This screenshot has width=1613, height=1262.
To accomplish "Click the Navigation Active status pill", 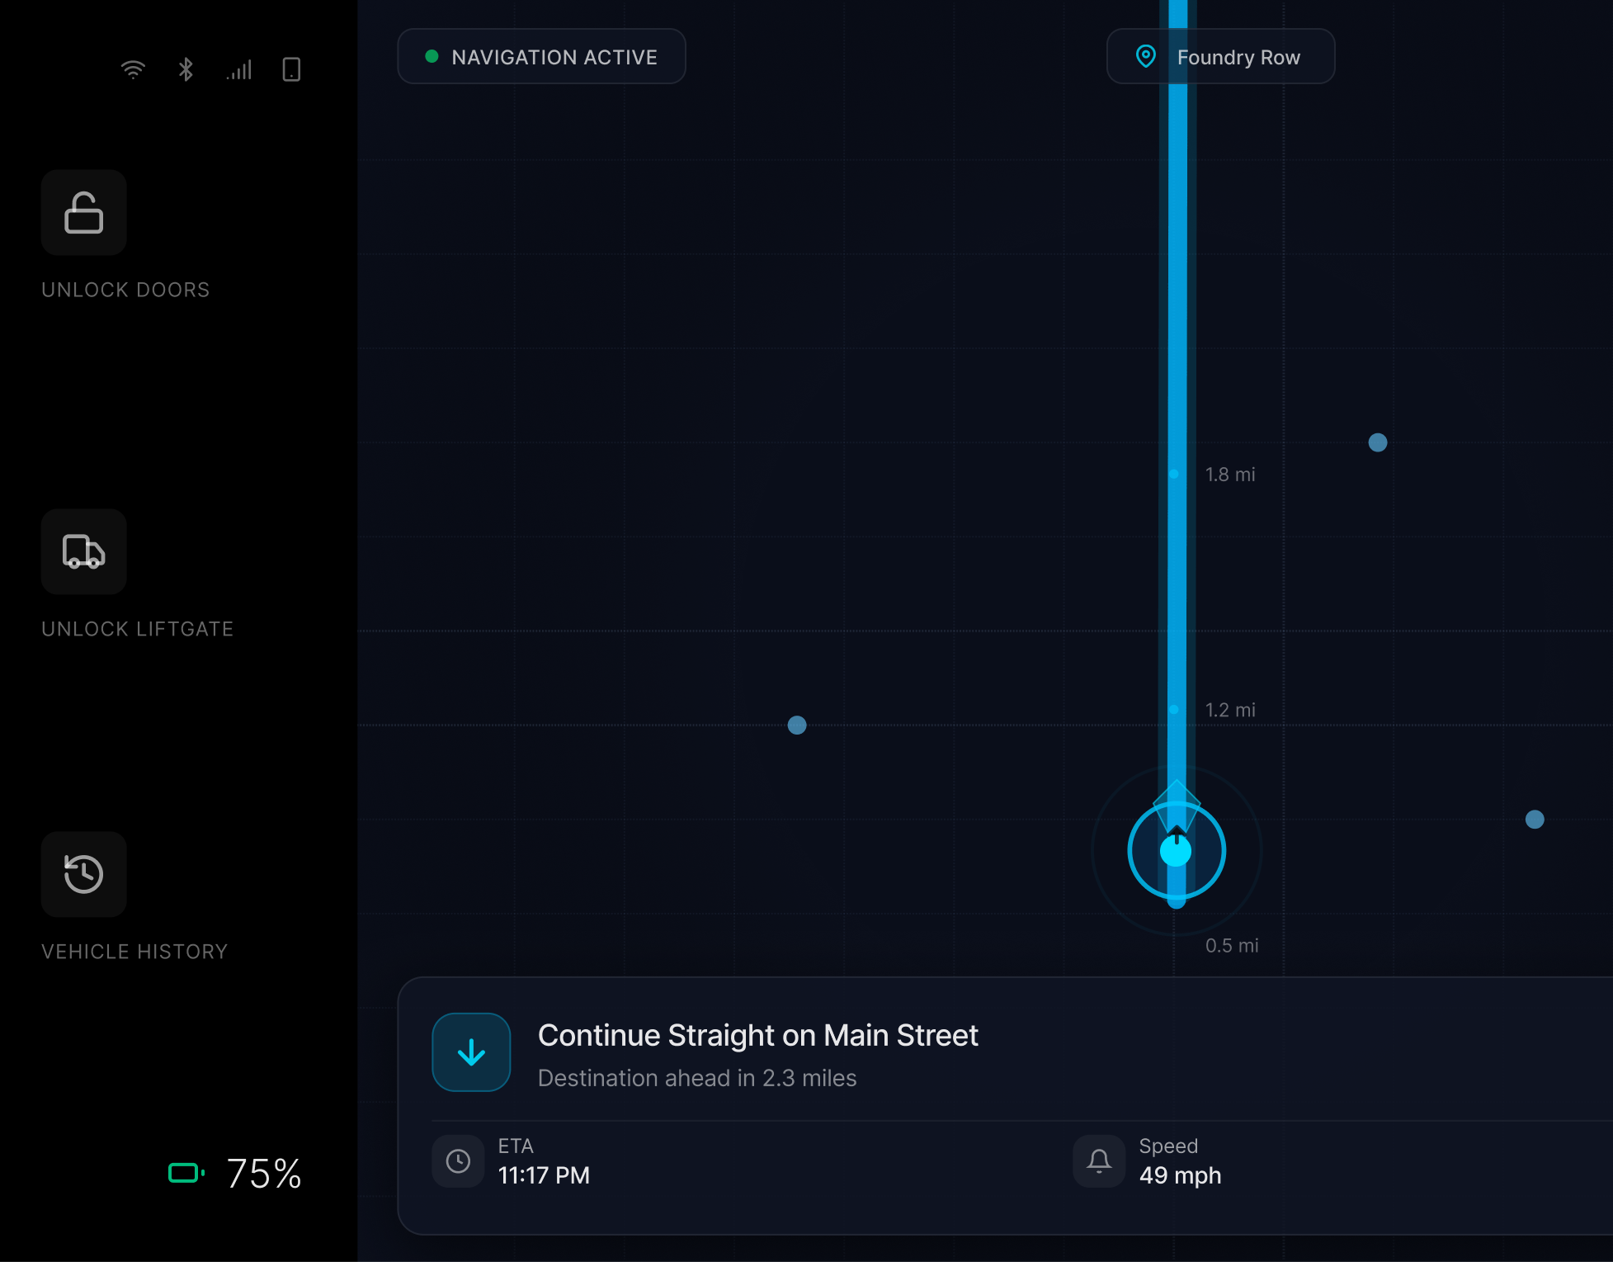I will 541,57.
